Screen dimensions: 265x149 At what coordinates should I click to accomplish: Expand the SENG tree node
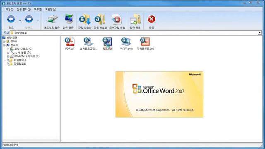4,41
